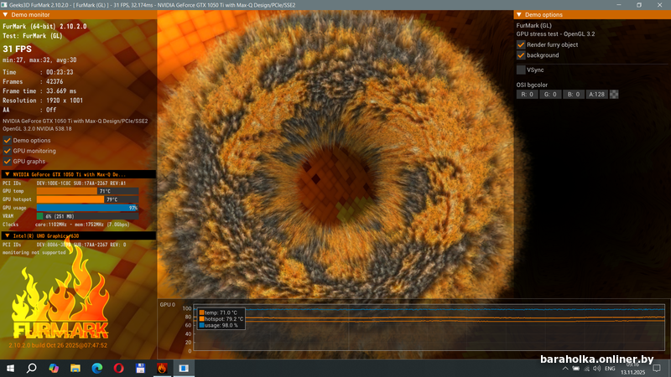Open the Windows Start menu

tap(10, 368)
